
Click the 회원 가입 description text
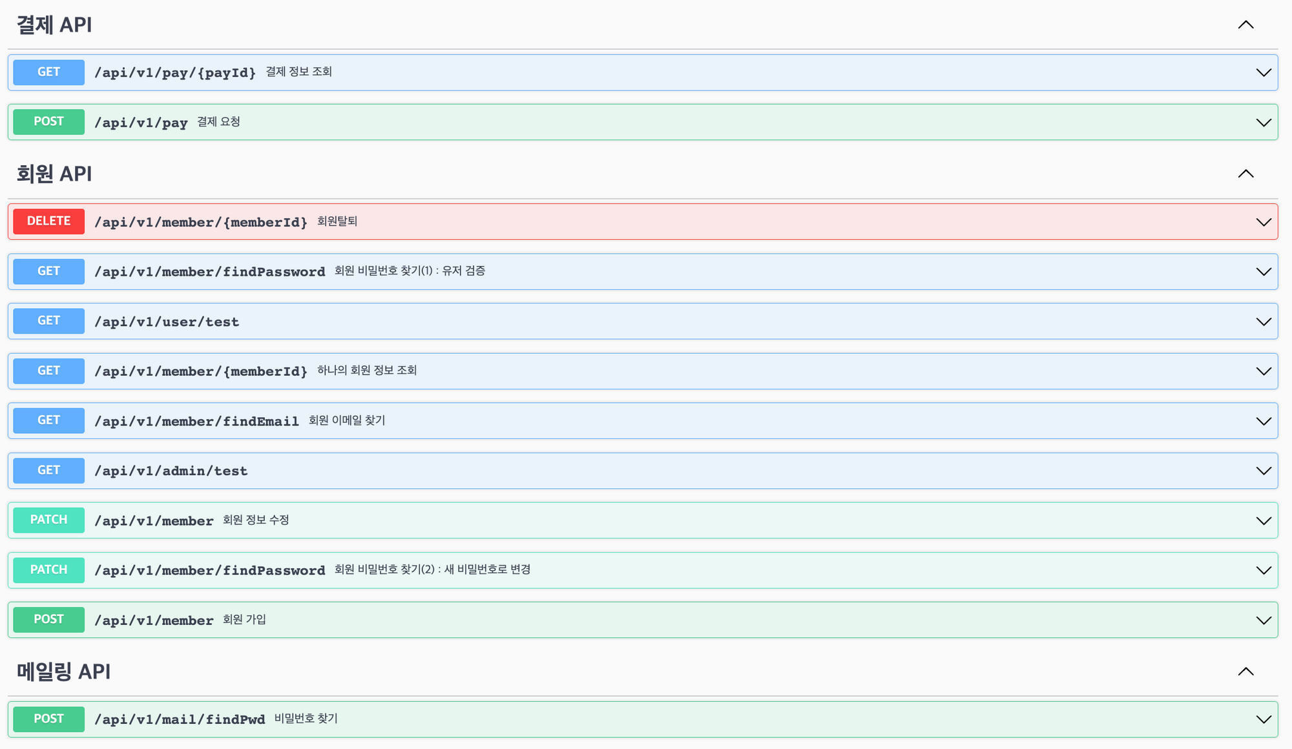(x=244, y=620)
